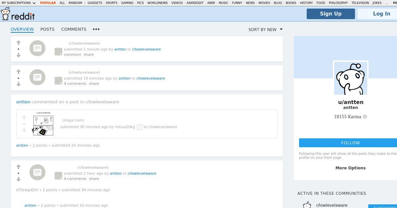Viewport: 397px width, 208px height.
Task: Follow user antten with Follow button
Action: tap(348, 143)
